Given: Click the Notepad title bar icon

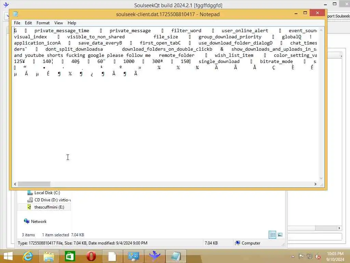Looking at the screenshot, I should coord(15,14).
